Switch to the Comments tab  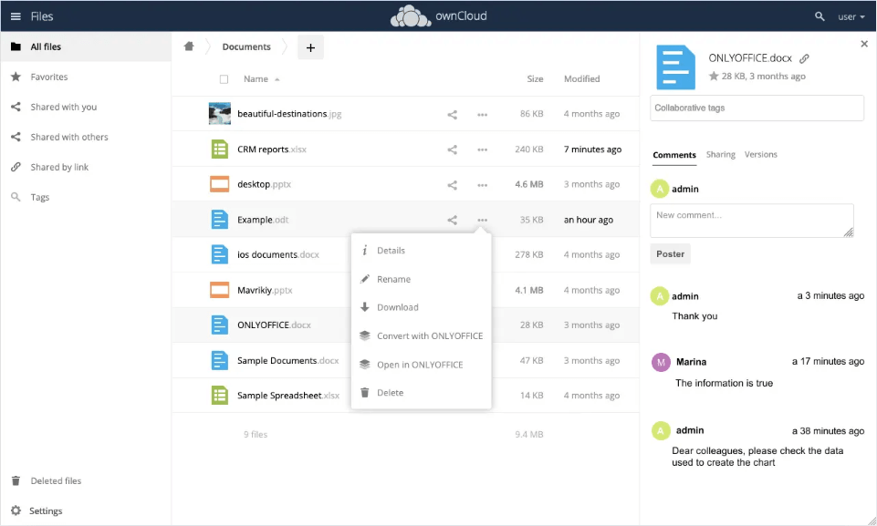674,155
